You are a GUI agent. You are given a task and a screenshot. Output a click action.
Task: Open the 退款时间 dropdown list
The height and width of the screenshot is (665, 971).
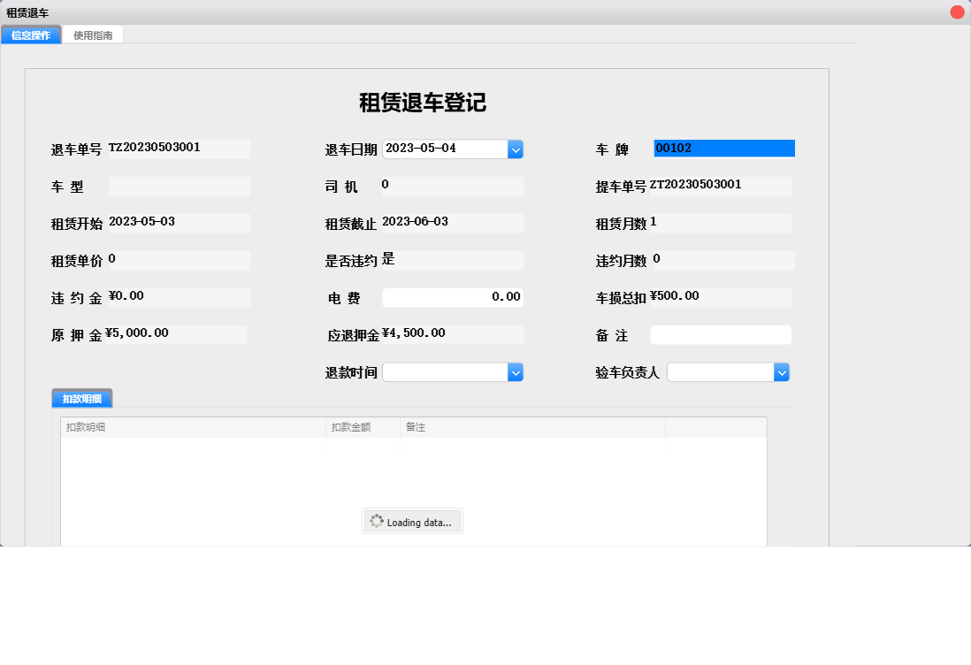click(516, 371)
